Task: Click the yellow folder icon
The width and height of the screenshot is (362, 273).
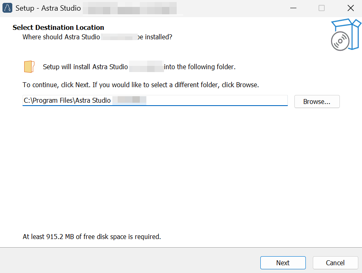Action: [x=29, y=67]
